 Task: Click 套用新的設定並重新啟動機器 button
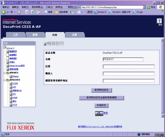[101, 98]
